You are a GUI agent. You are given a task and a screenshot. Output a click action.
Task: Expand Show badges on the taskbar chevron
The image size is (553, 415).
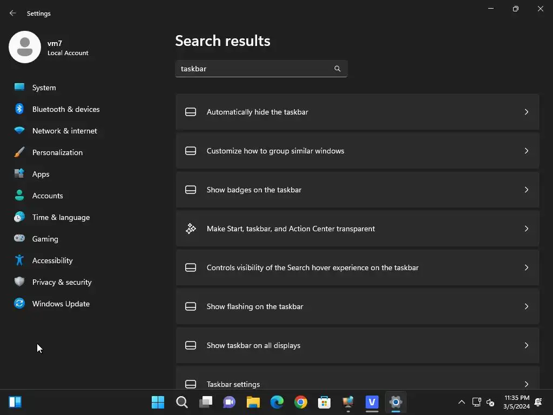pos(526,190)
